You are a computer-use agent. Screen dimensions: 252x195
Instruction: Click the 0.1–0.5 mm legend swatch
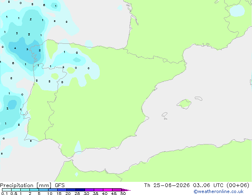(7, 190)
